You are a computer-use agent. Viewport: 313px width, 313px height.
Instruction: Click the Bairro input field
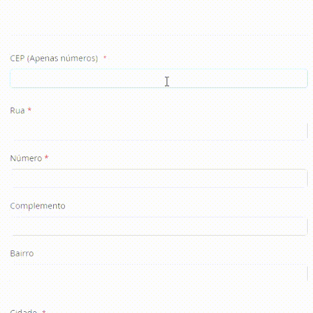[159, 273]
